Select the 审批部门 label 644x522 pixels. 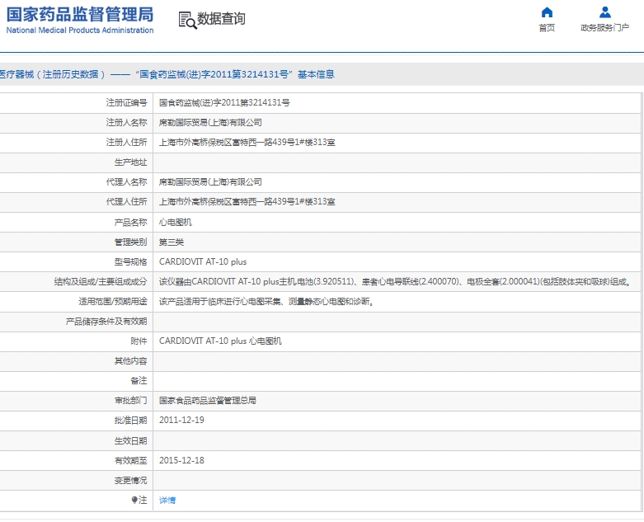click(x=130, y=401)
